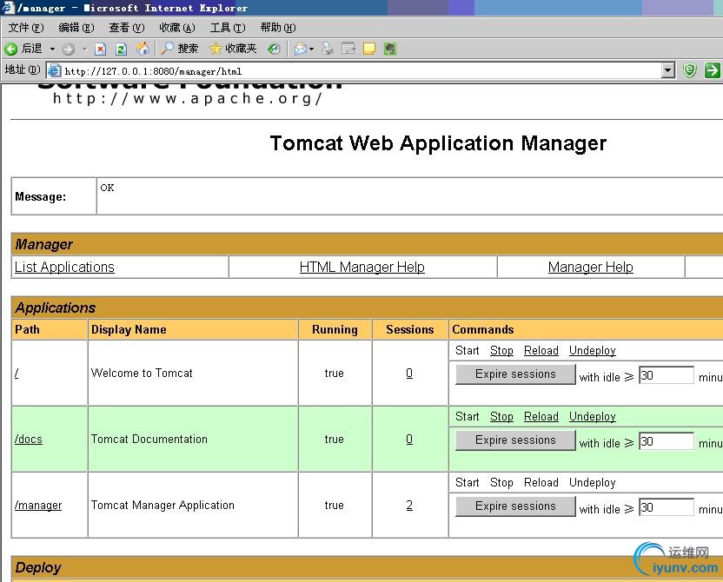Open the Back button history dropdown arrow
Viewport: 723px width, 582px height.
click(x=52, y=49)
